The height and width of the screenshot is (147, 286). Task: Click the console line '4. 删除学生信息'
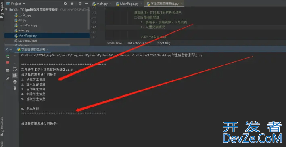(33, 94)
